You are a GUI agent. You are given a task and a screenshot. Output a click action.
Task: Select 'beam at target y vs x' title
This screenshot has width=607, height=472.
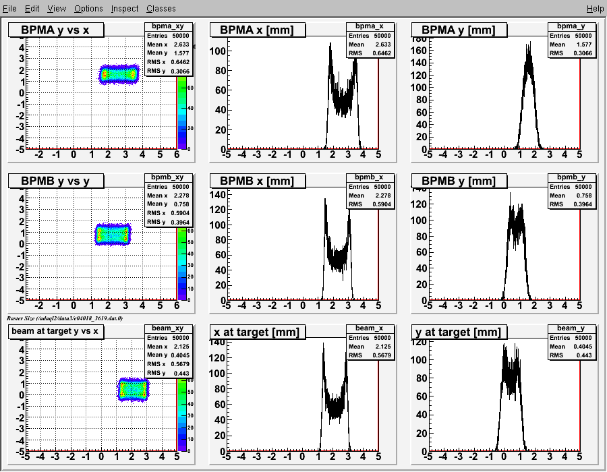coord(56,332)
